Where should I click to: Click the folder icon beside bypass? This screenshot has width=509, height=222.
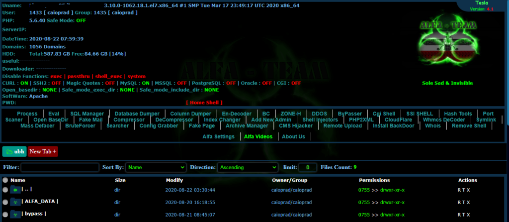tap(15, 214)
